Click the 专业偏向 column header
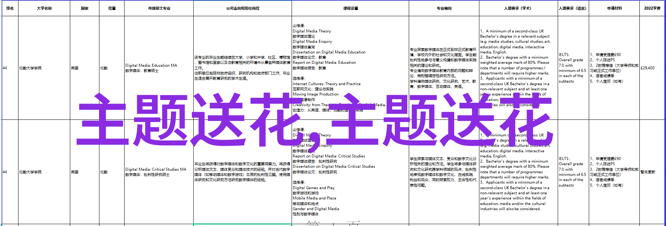The image size is (666, 226). [x=444, y=8]
